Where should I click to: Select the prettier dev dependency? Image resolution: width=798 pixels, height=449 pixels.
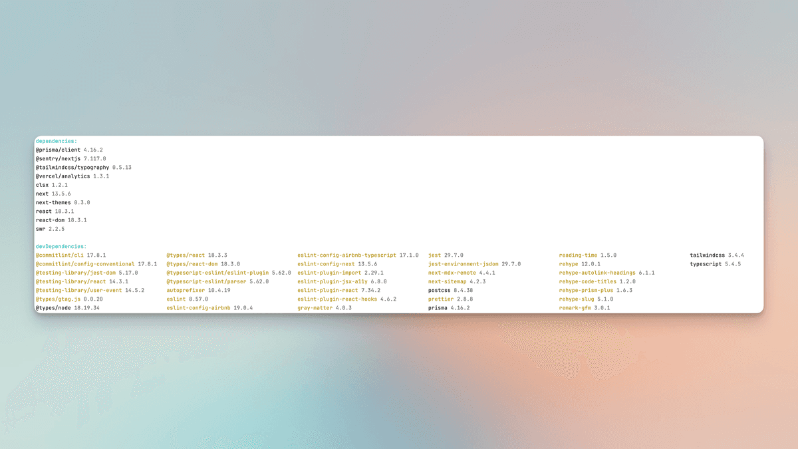pyautogui.click(x=442, y=299)
